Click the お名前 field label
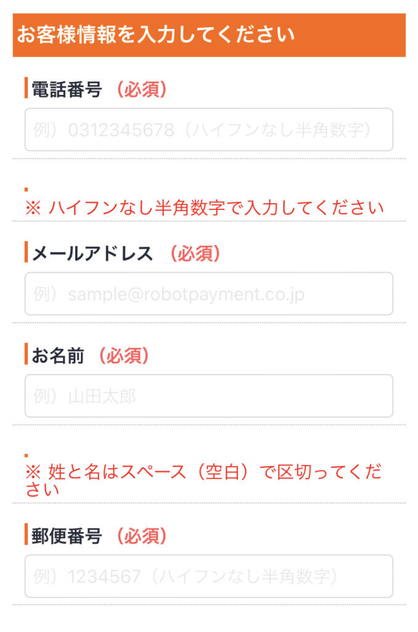The width and height of the screenshot is (418, 632). tap(58, 355)
